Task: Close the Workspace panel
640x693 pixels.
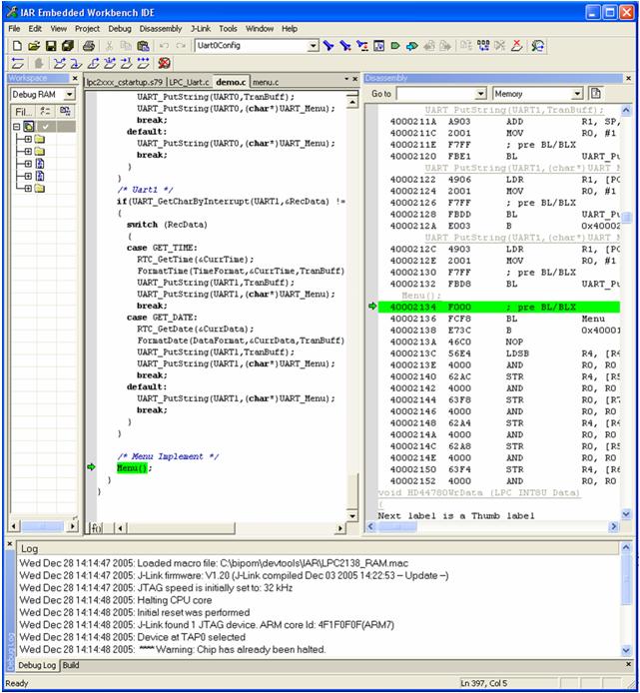Action: [x=75, y=78]
